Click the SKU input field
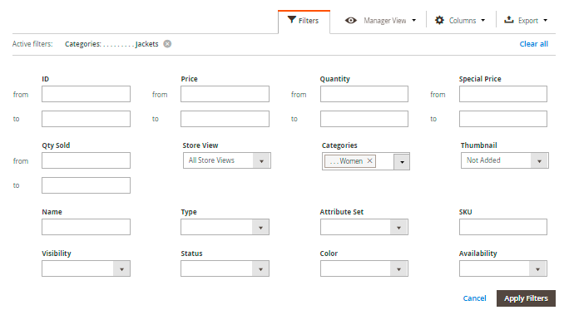Screen dimensions: 569x320 click(503, 227)
